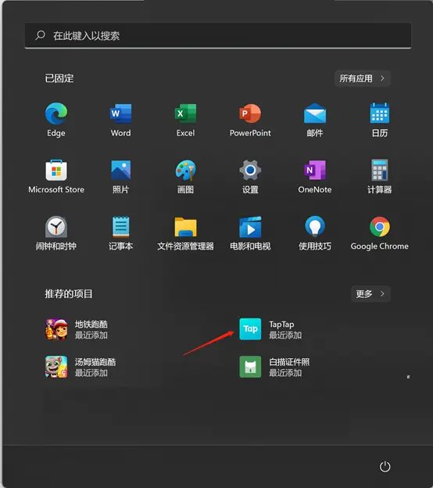Launch Google Chrome
Viewport: 433px width, 488px height.
(x=380, y=233)
